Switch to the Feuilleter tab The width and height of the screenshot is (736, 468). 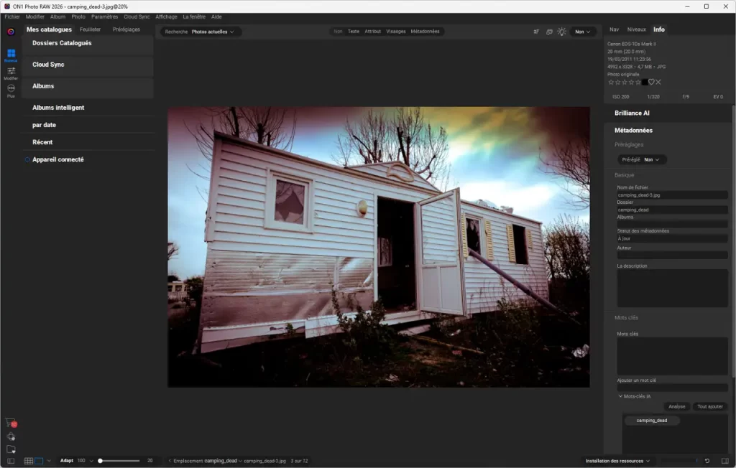90,29
